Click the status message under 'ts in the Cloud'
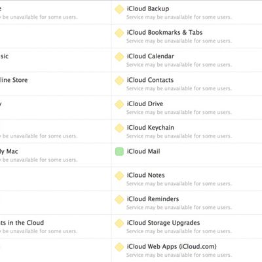 point(39,231)
